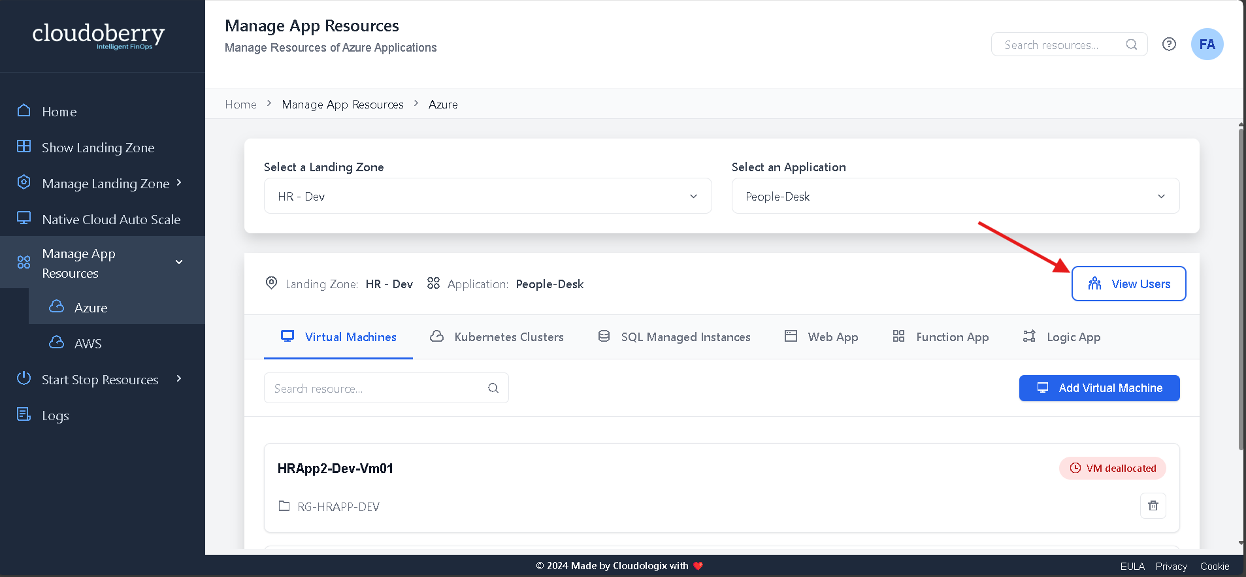Open the SQL Managed Instances tab
1246x577 pixels.
(674, 337)
